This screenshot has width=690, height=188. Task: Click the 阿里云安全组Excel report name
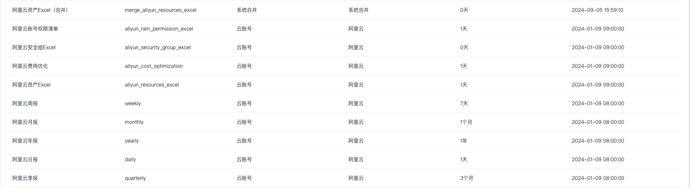(x=34, y=48)
